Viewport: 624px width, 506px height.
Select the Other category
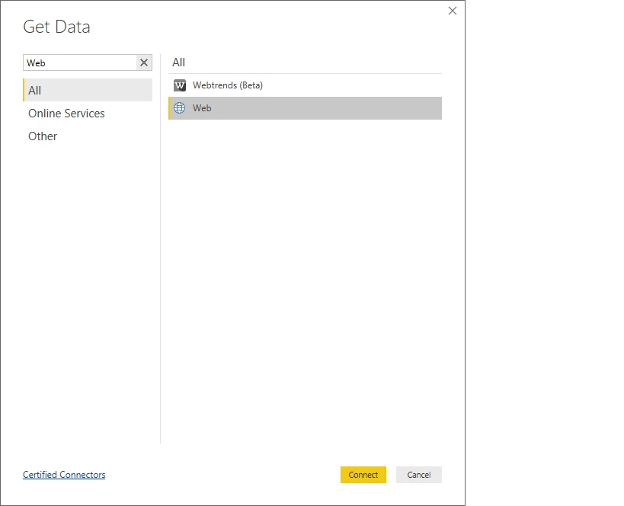coord(88,136)
